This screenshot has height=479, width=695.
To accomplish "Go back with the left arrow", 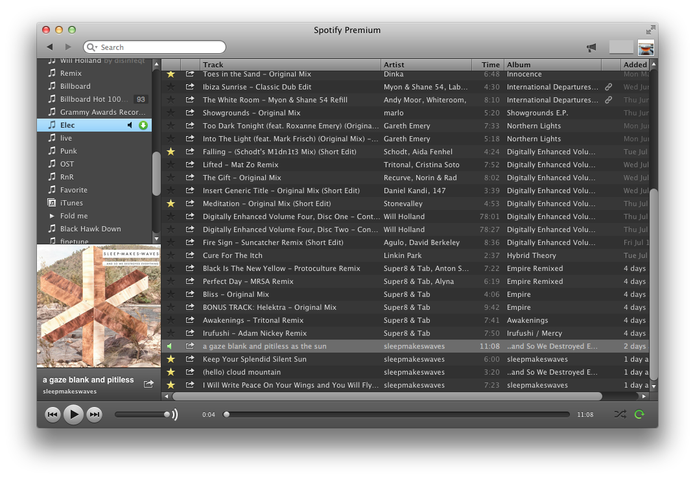I will (50, 47).
